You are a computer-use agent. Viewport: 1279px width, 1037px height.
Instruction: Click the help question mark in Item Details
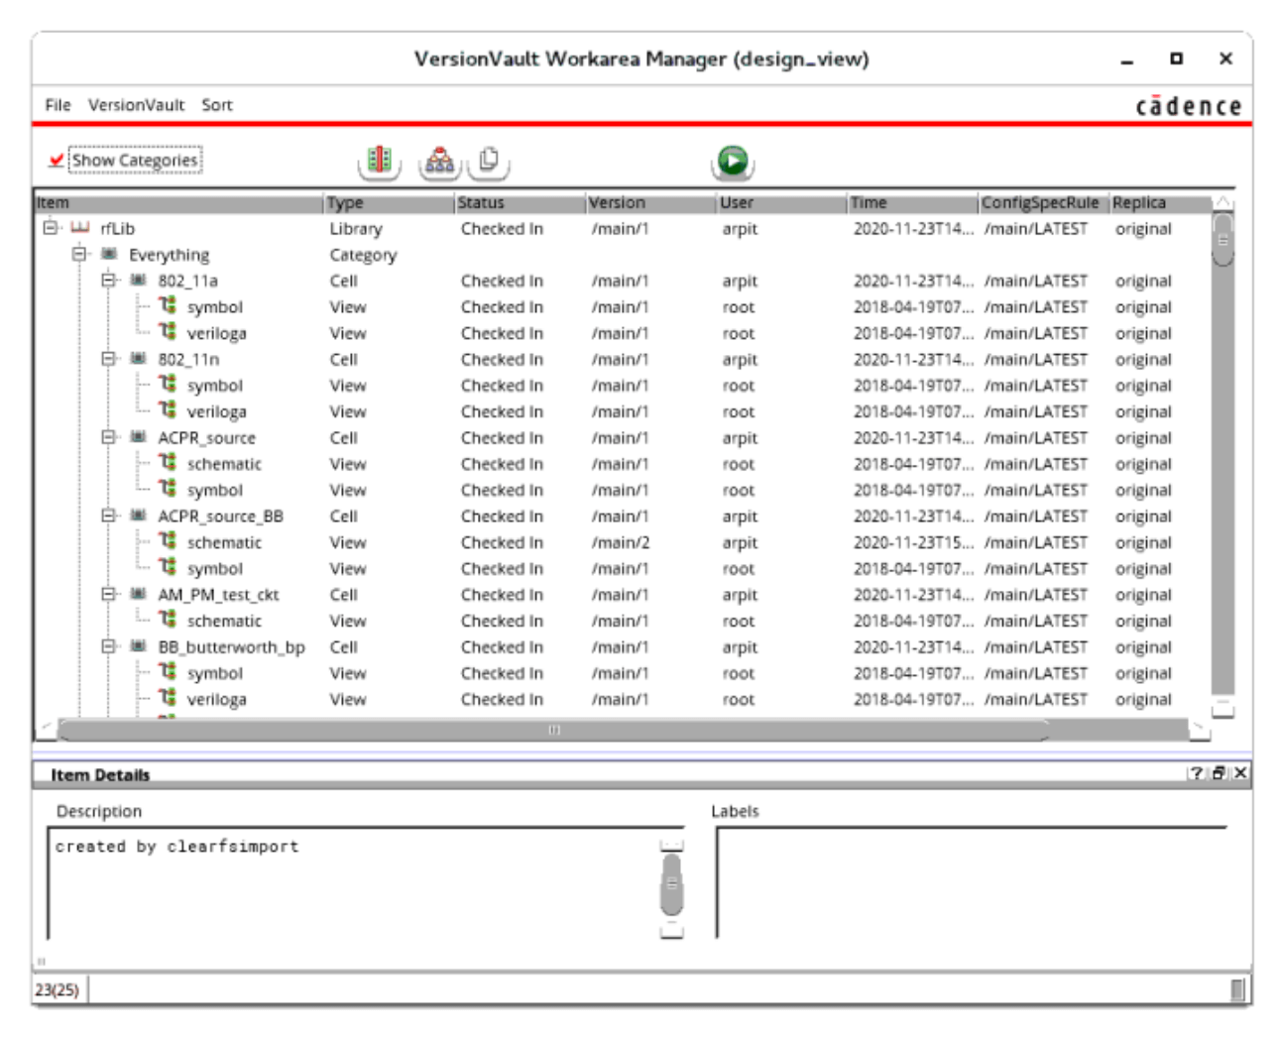point(1197,773)
